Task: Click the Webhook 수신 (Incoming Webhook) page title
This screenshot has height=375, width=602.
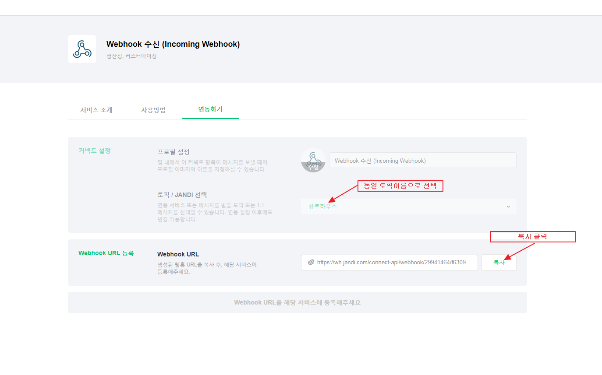Action: [x=173, y=44]
